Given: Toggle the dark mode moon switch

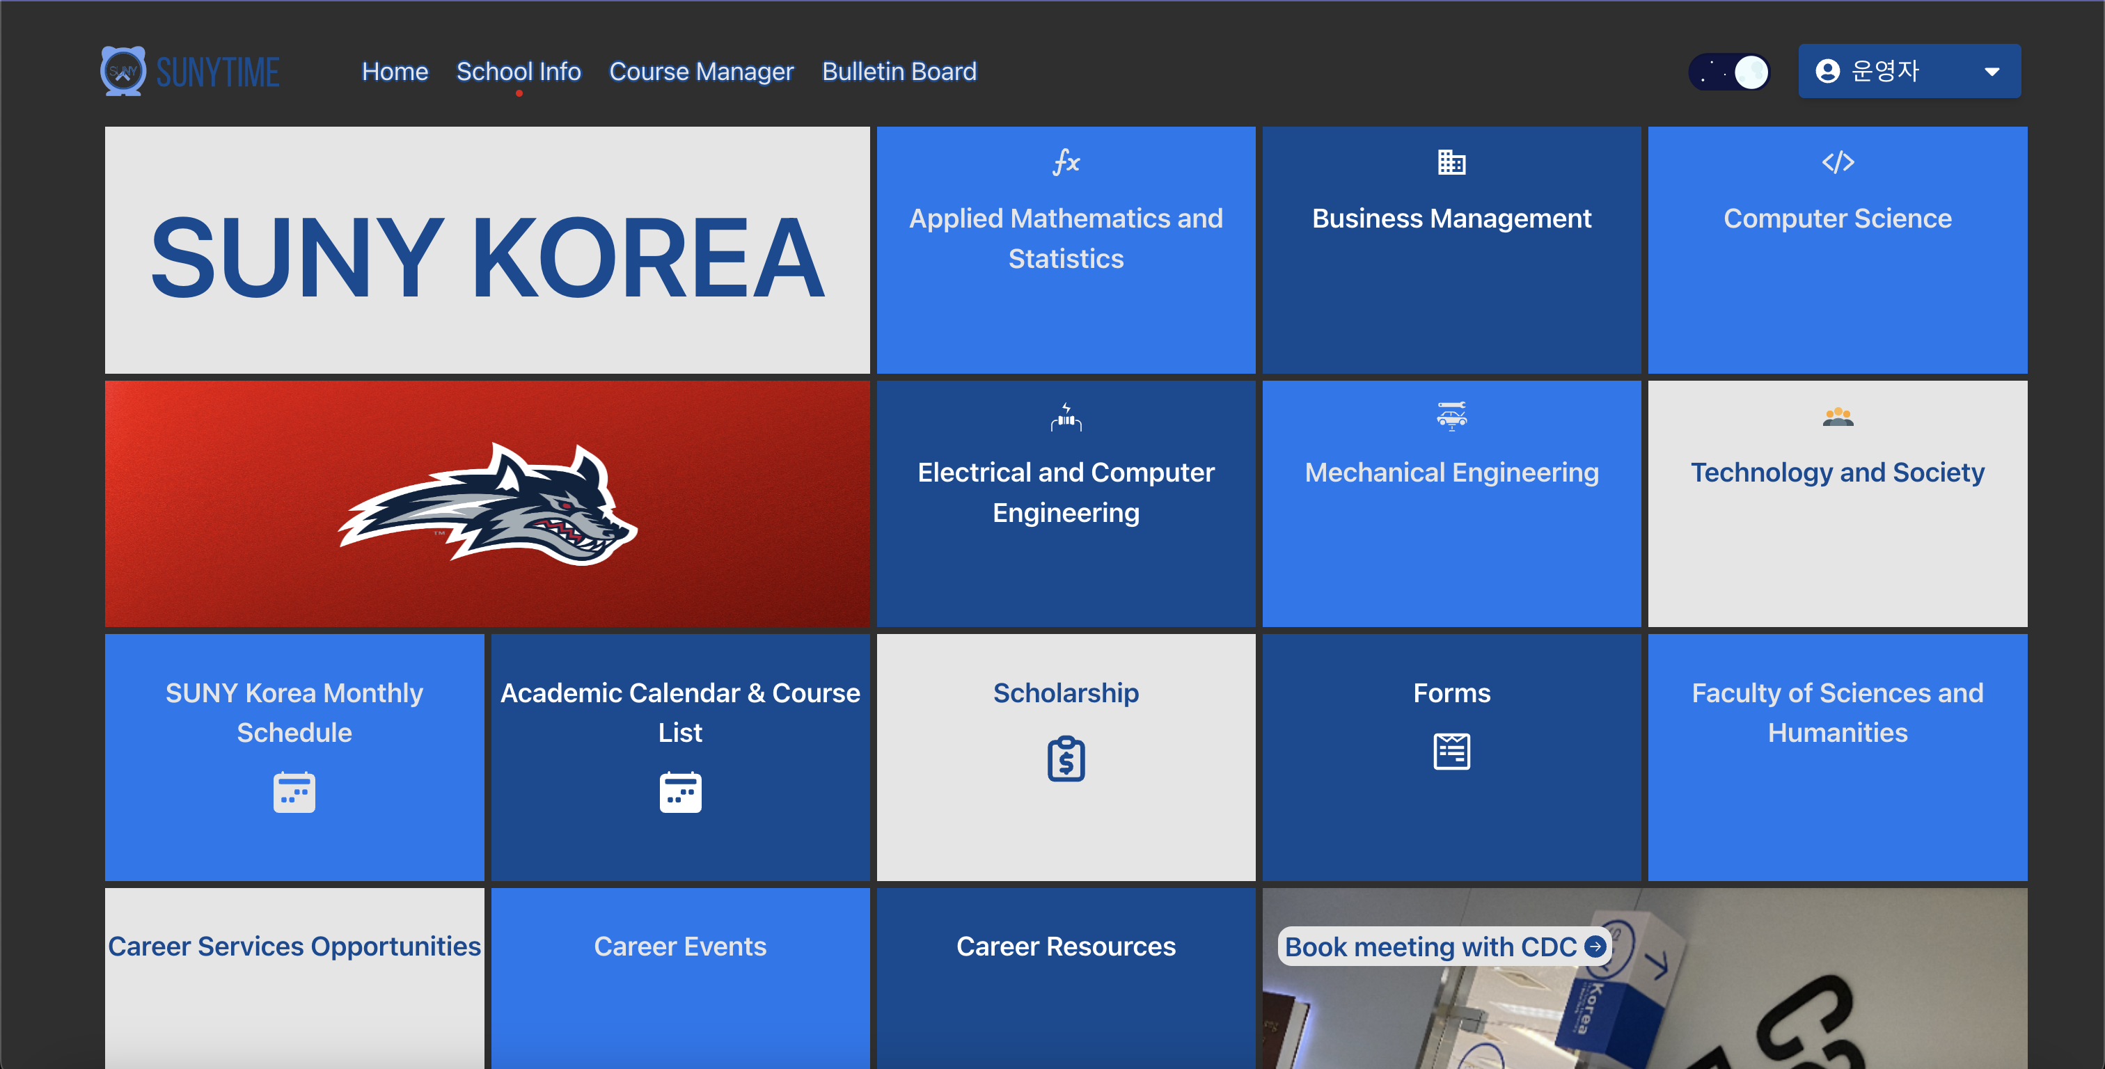Looking at the screenshot, I should pyautogui.click(x=1729, y=72).
